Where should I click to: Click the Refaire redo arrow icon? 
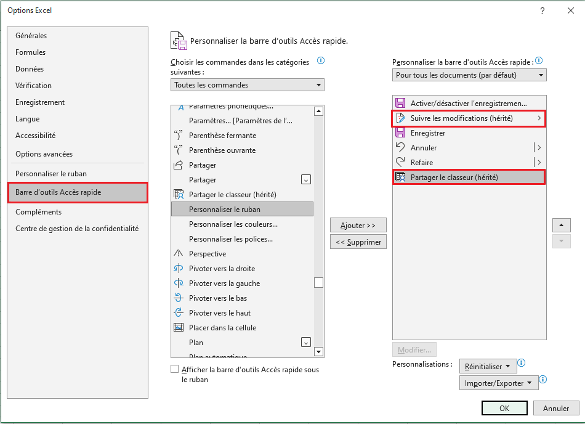click(x=400, y=162)
